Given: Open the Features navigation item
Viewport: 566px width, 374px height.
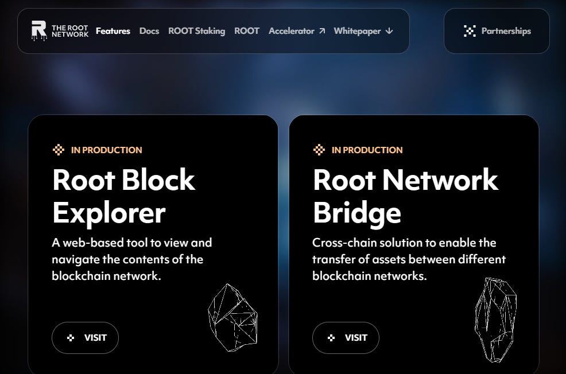Looking at the screenshot, I should 113,31.
